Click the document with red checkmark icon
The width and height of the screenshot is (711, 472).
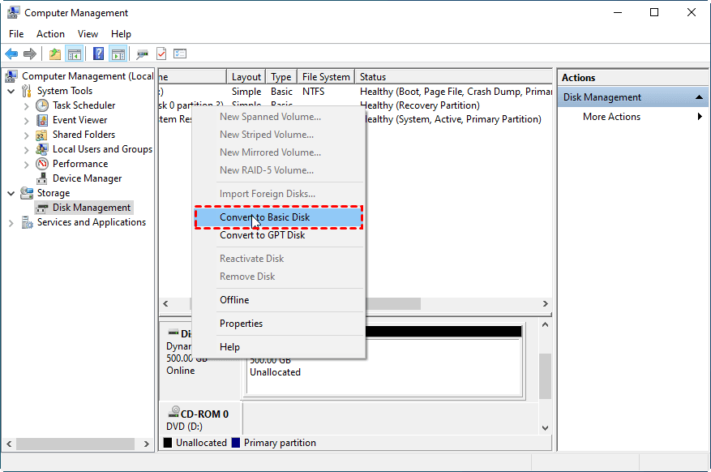[x=161, y=54]
